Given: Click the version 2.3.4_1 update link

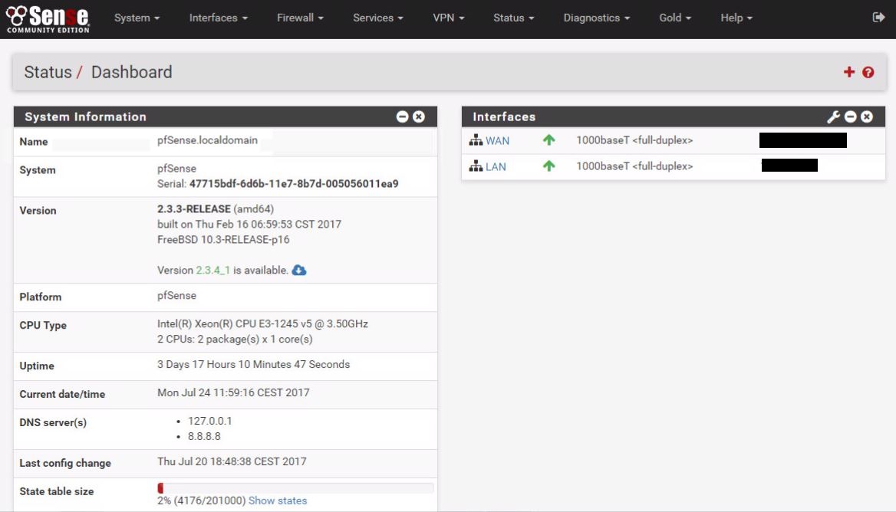Looking at the screenshot, I should [213, 270].
